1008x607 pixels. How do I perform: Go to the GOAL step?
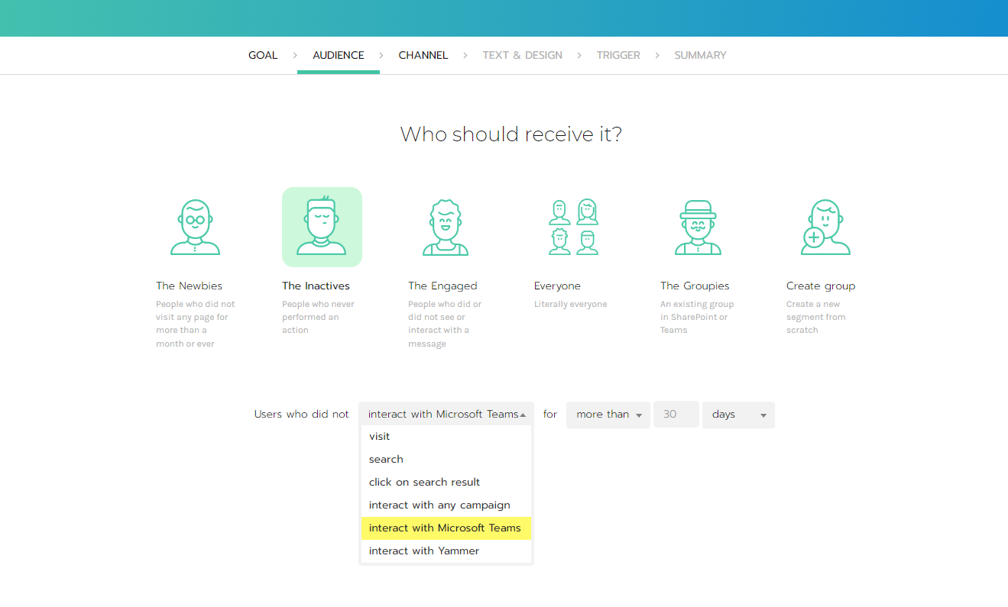[263, 55]
